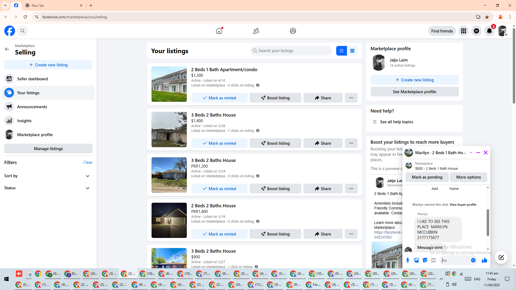Screen dimensions: 516x290
Task: Select Your listings in the sidebar
Action: click(x=48, y=93)
